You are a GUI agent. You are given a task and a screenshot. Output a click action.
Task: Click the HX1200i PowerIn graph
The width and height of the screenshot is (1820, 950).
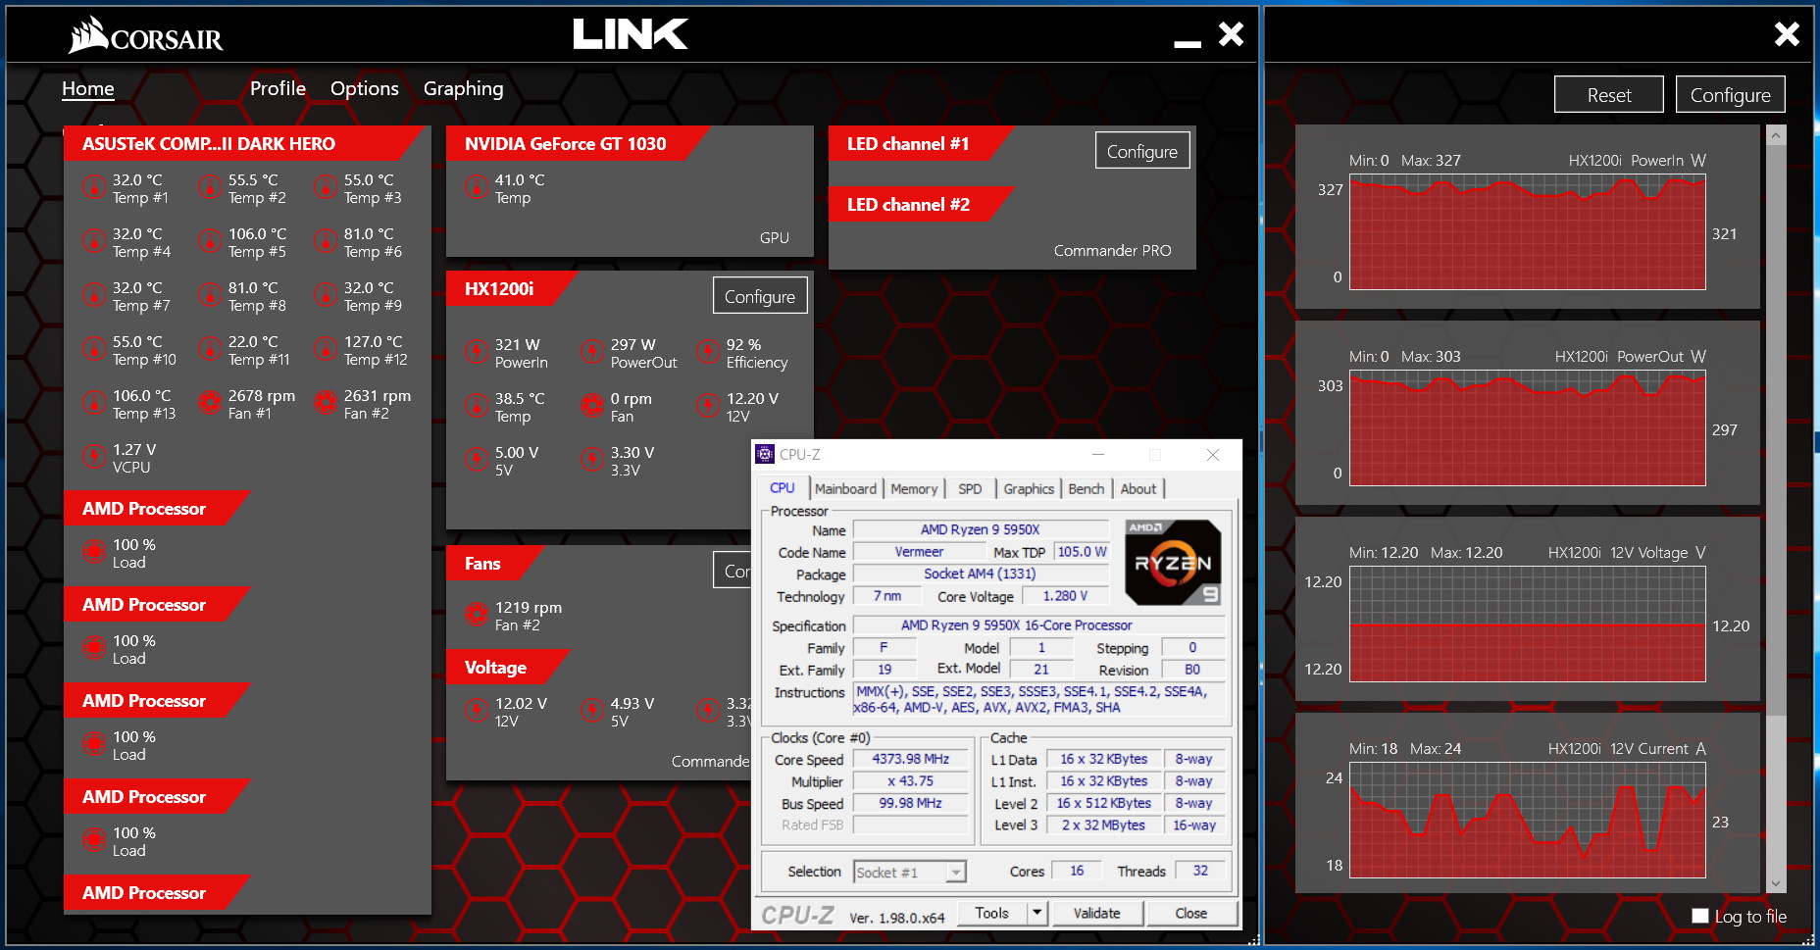point(1528,232)
